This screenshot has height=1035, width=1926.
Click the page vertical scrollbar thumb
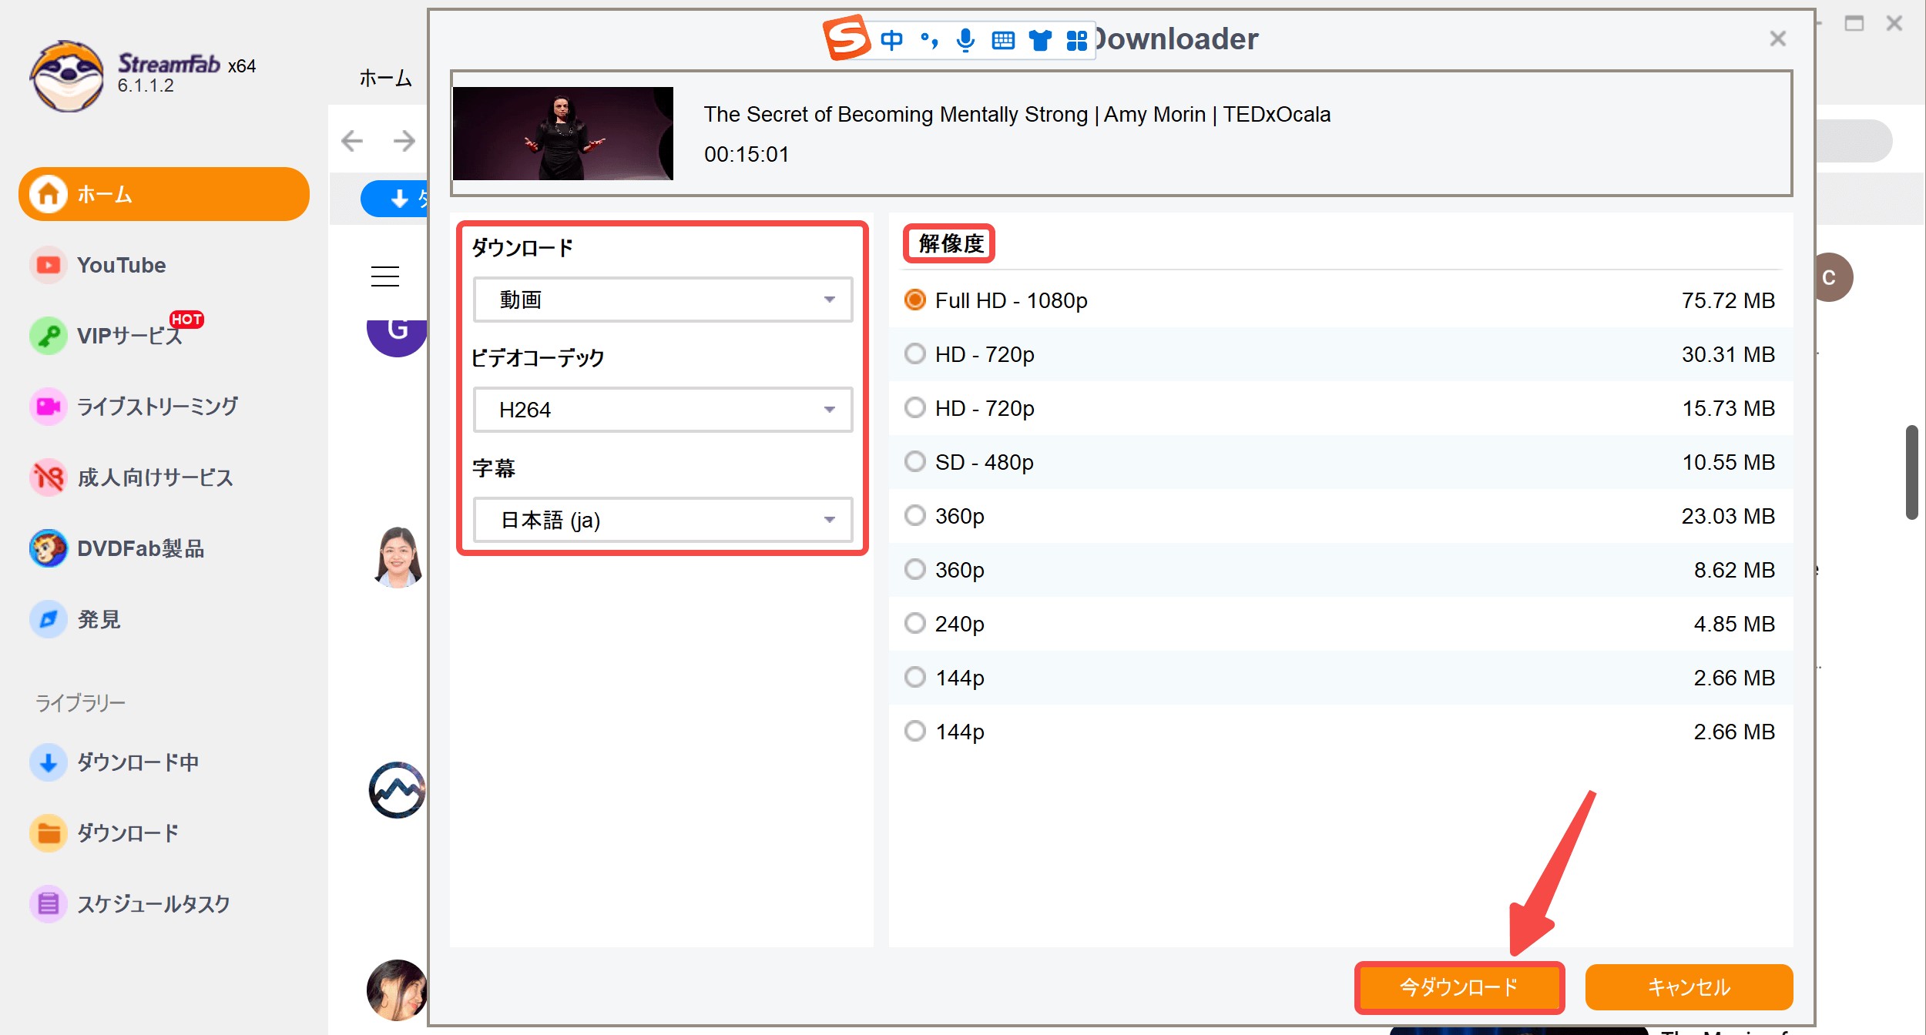pyautogui.click(x=1912, y=472)
